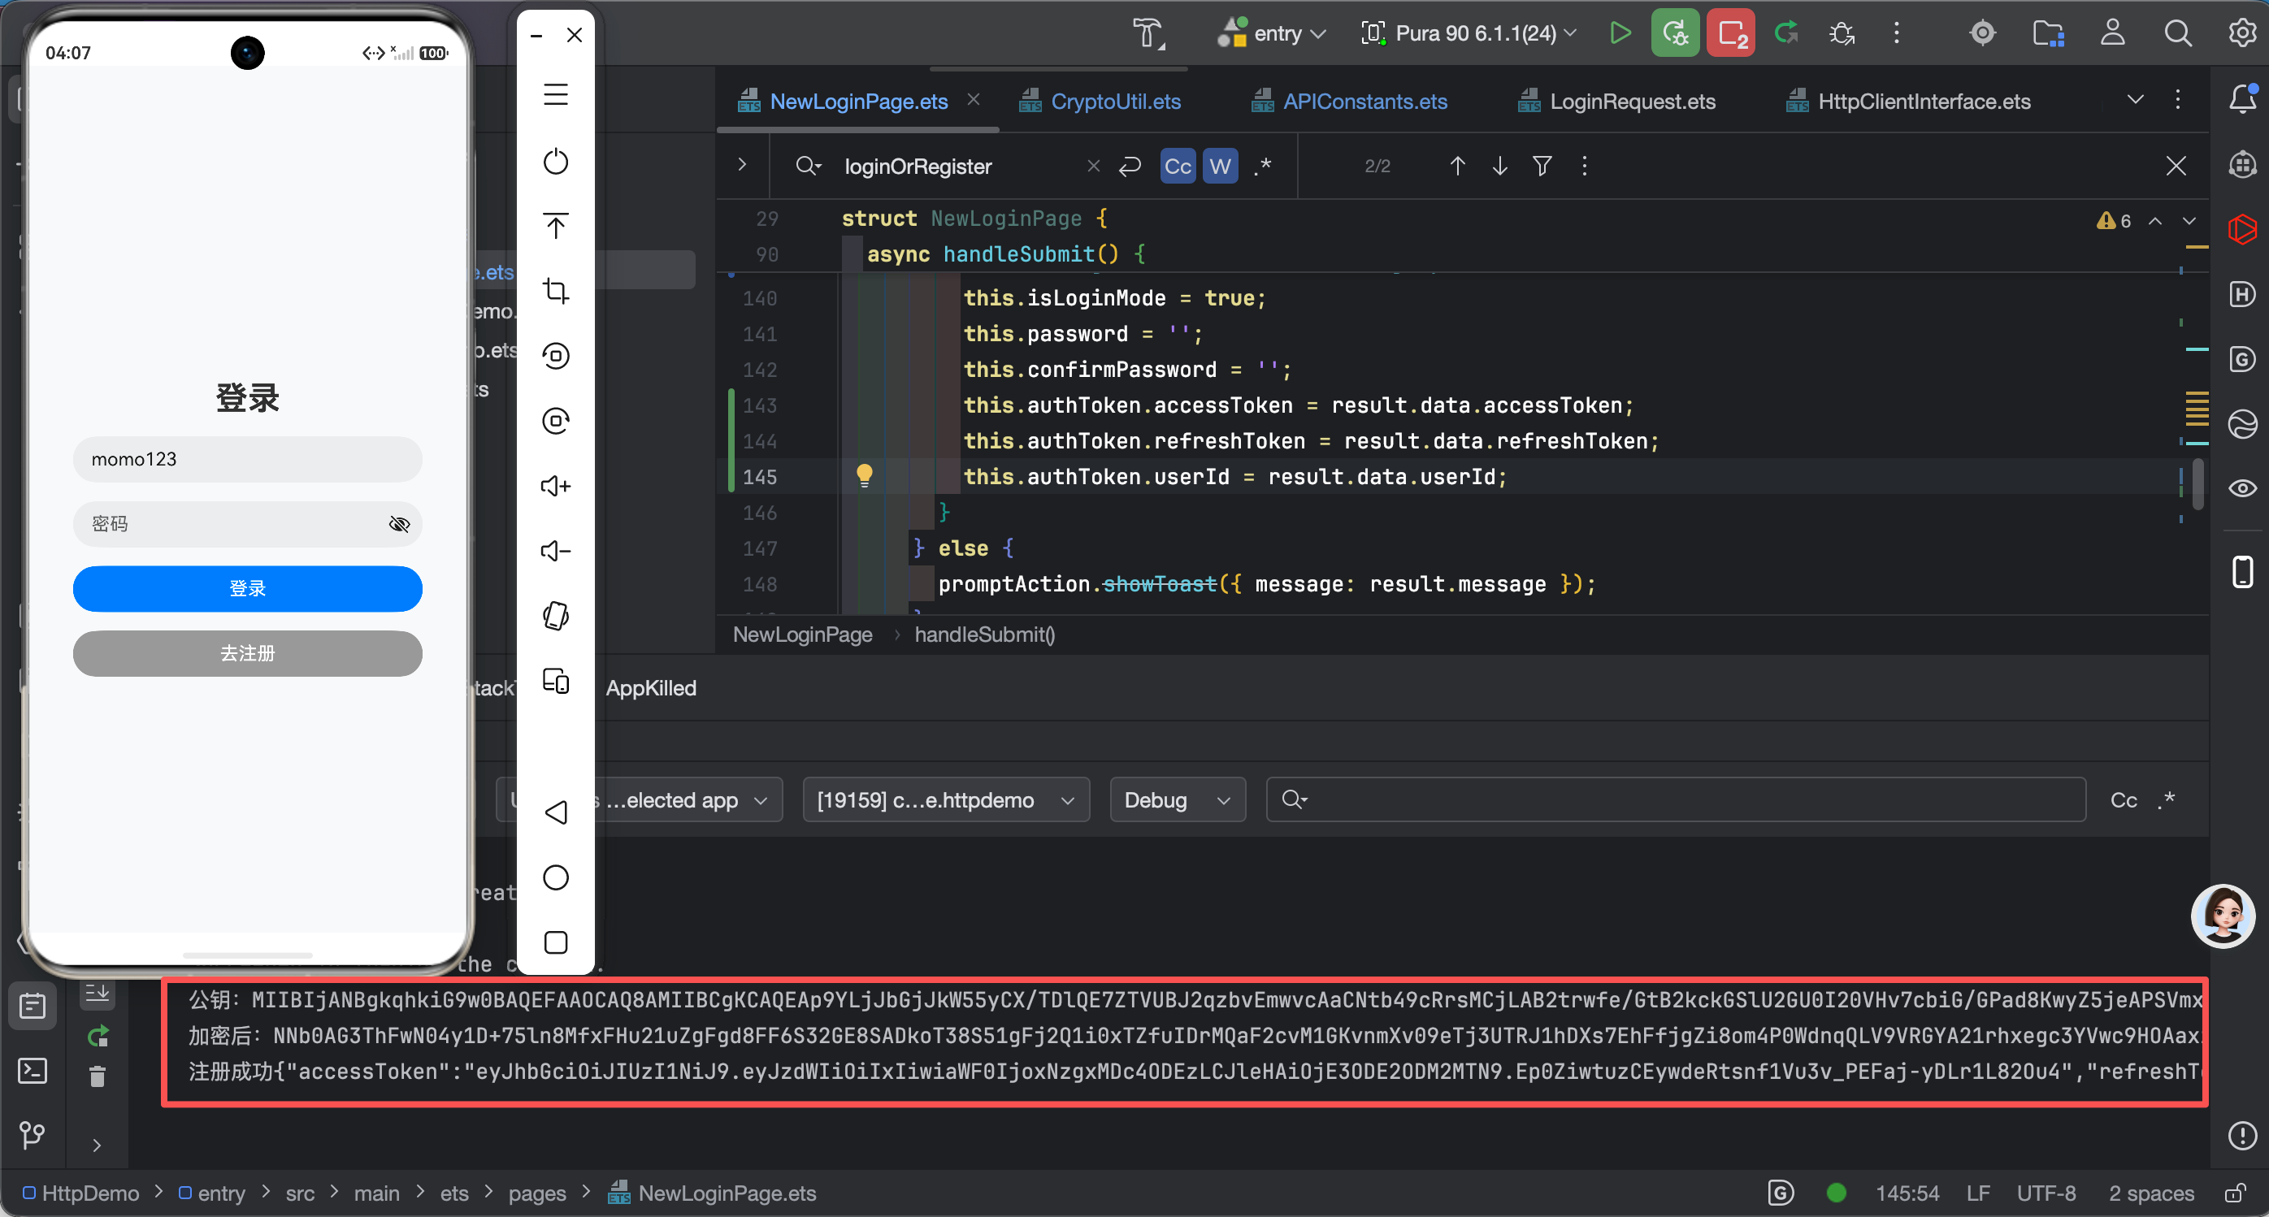Click the editor vertical scrollbar thumb
Viewport: 2269px width, 1217px height.
(2197, 483)
